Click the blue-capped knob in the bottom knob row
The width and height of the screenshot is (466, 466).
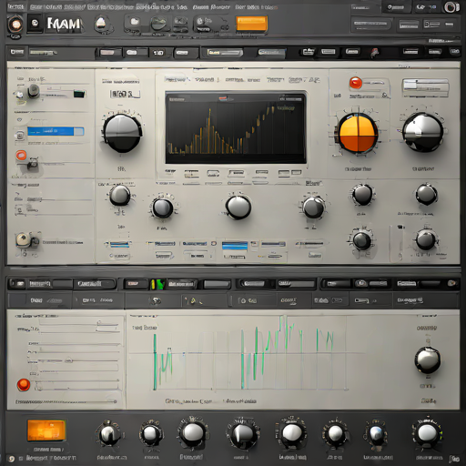pos(376,433)
